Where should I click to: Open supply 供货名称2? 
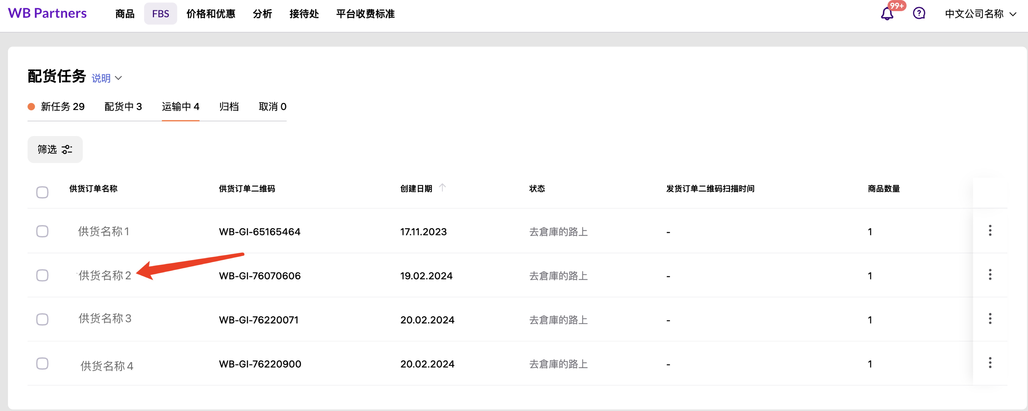(105, 275)
